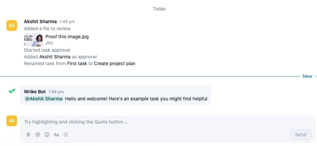
Task: Click the Wrike Bot green logo avatar
Action: coord(12,91)
